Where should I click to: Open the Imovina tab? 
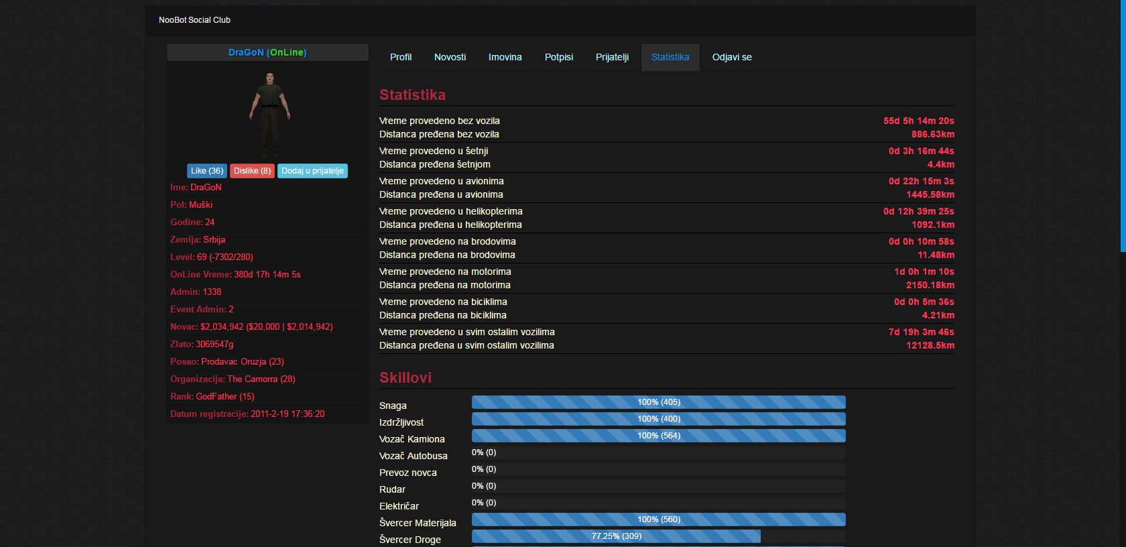[505, 57]
